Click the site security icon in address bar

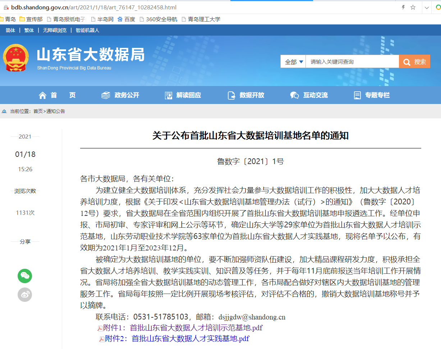(6, 7)
